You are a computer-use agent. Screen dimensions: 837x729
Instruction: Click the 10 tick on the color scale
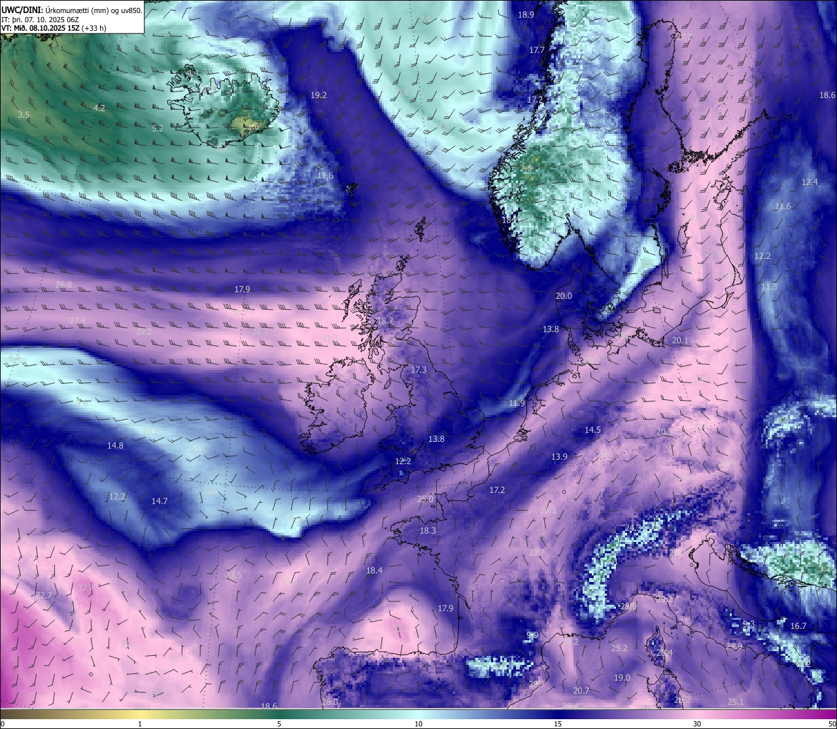point(418,724)
